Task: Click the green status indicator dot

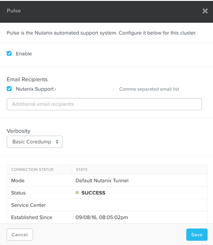Action: pyautogui.click(x=77, y=192)
